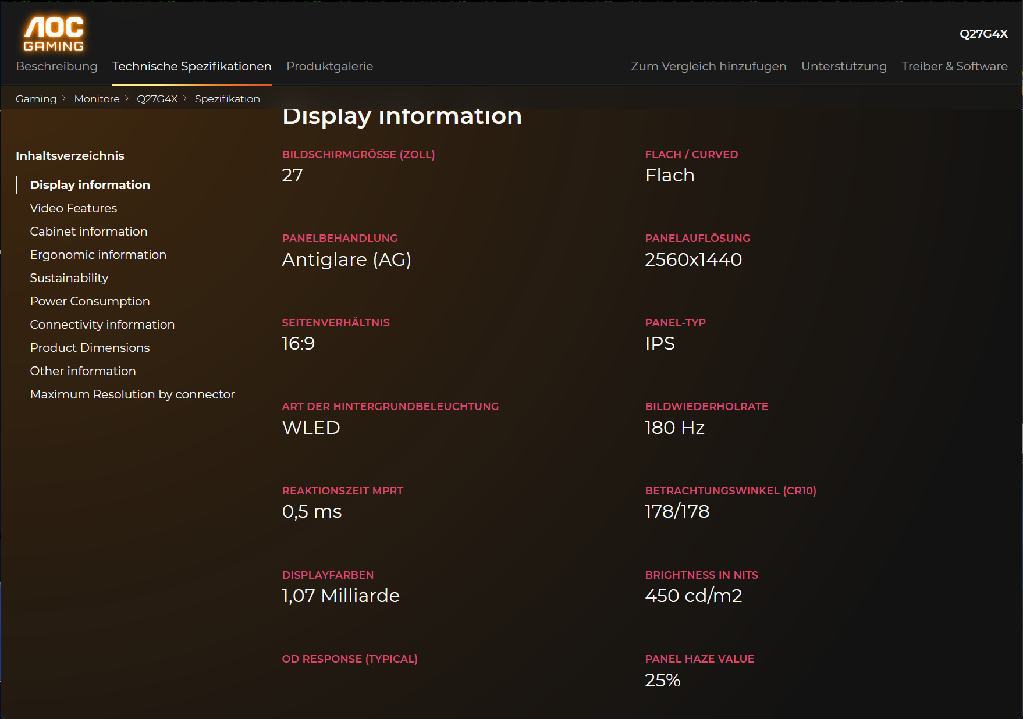Switch to the Produktgalerie tab
1023x719 pixels.
pyautogui.click(x=329, y=66)
